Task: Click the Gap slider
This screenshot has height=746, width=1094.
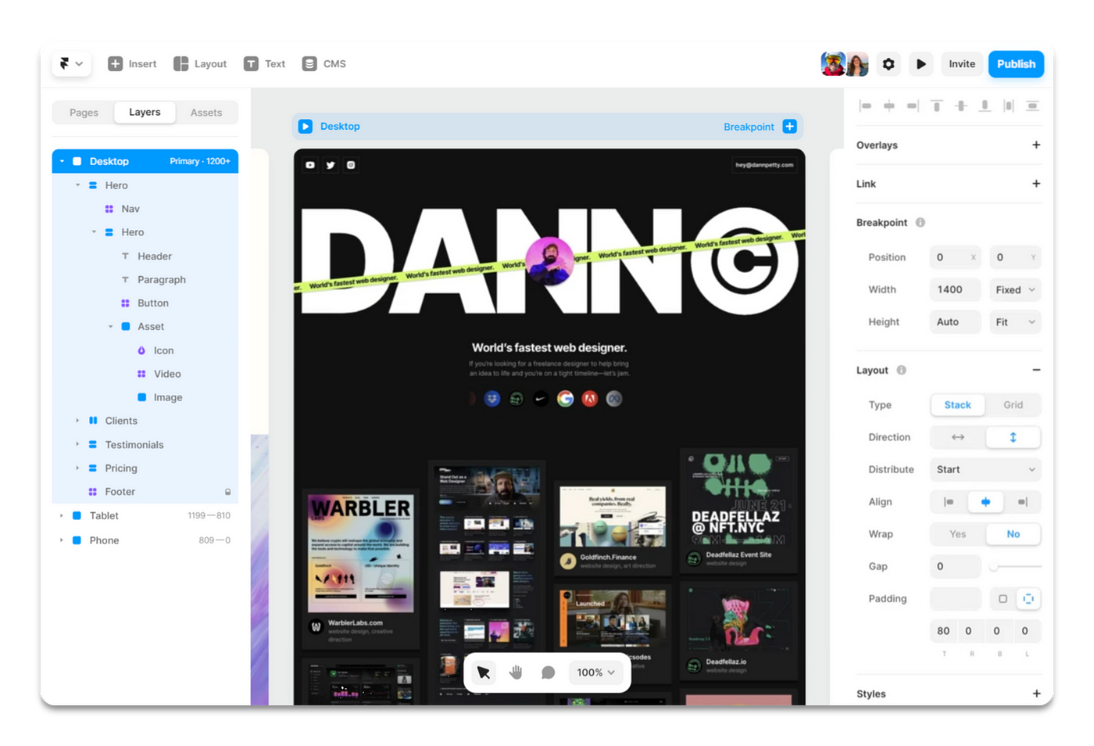Action: (1015, 566)
